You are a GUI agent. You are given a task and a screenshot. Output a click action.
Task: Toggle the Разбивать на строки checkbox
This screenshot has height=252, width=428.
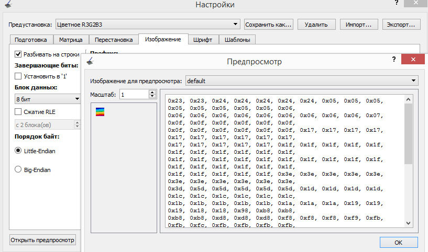18,54
